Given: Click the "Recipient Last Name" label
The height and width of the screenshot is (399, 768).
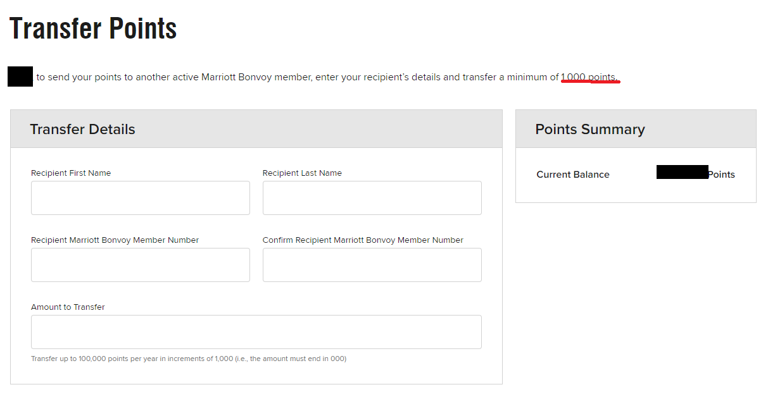Looking at the screenshot, I should 302,173.
